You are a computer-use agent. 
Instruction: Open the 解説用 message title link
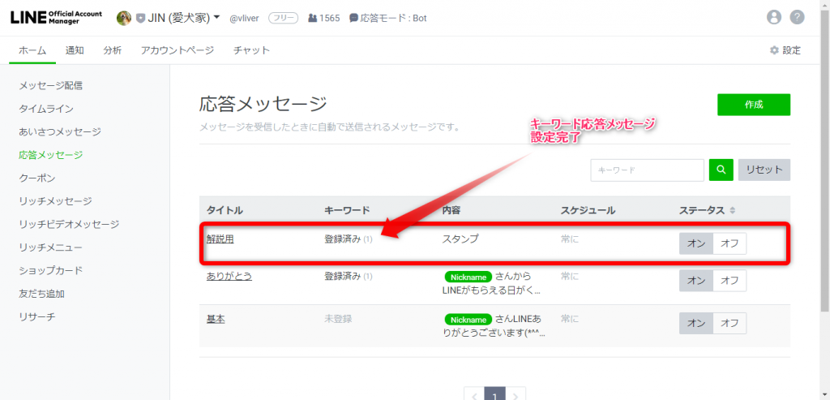(x=220, y=239)
